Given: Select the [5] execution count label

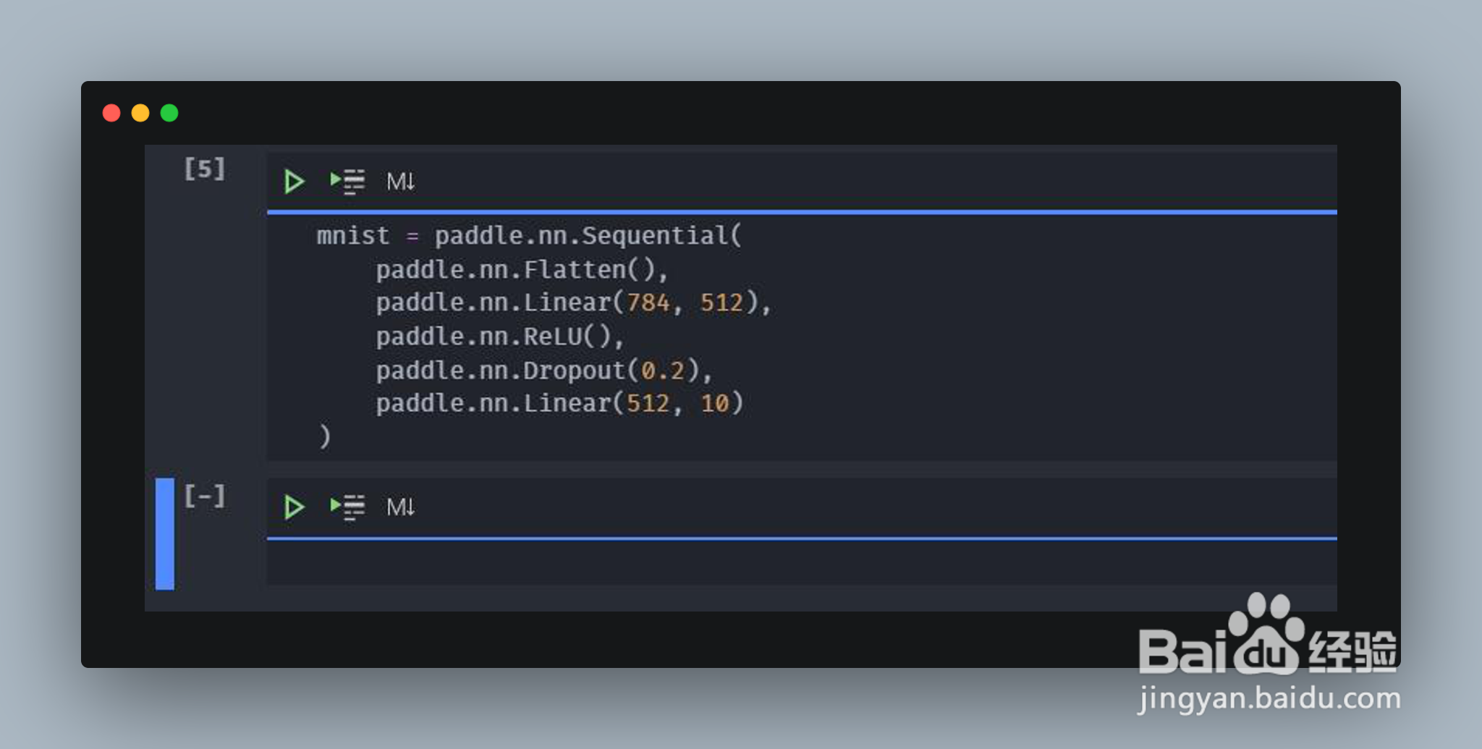Looking at the screenshot, I should [205, 169].
